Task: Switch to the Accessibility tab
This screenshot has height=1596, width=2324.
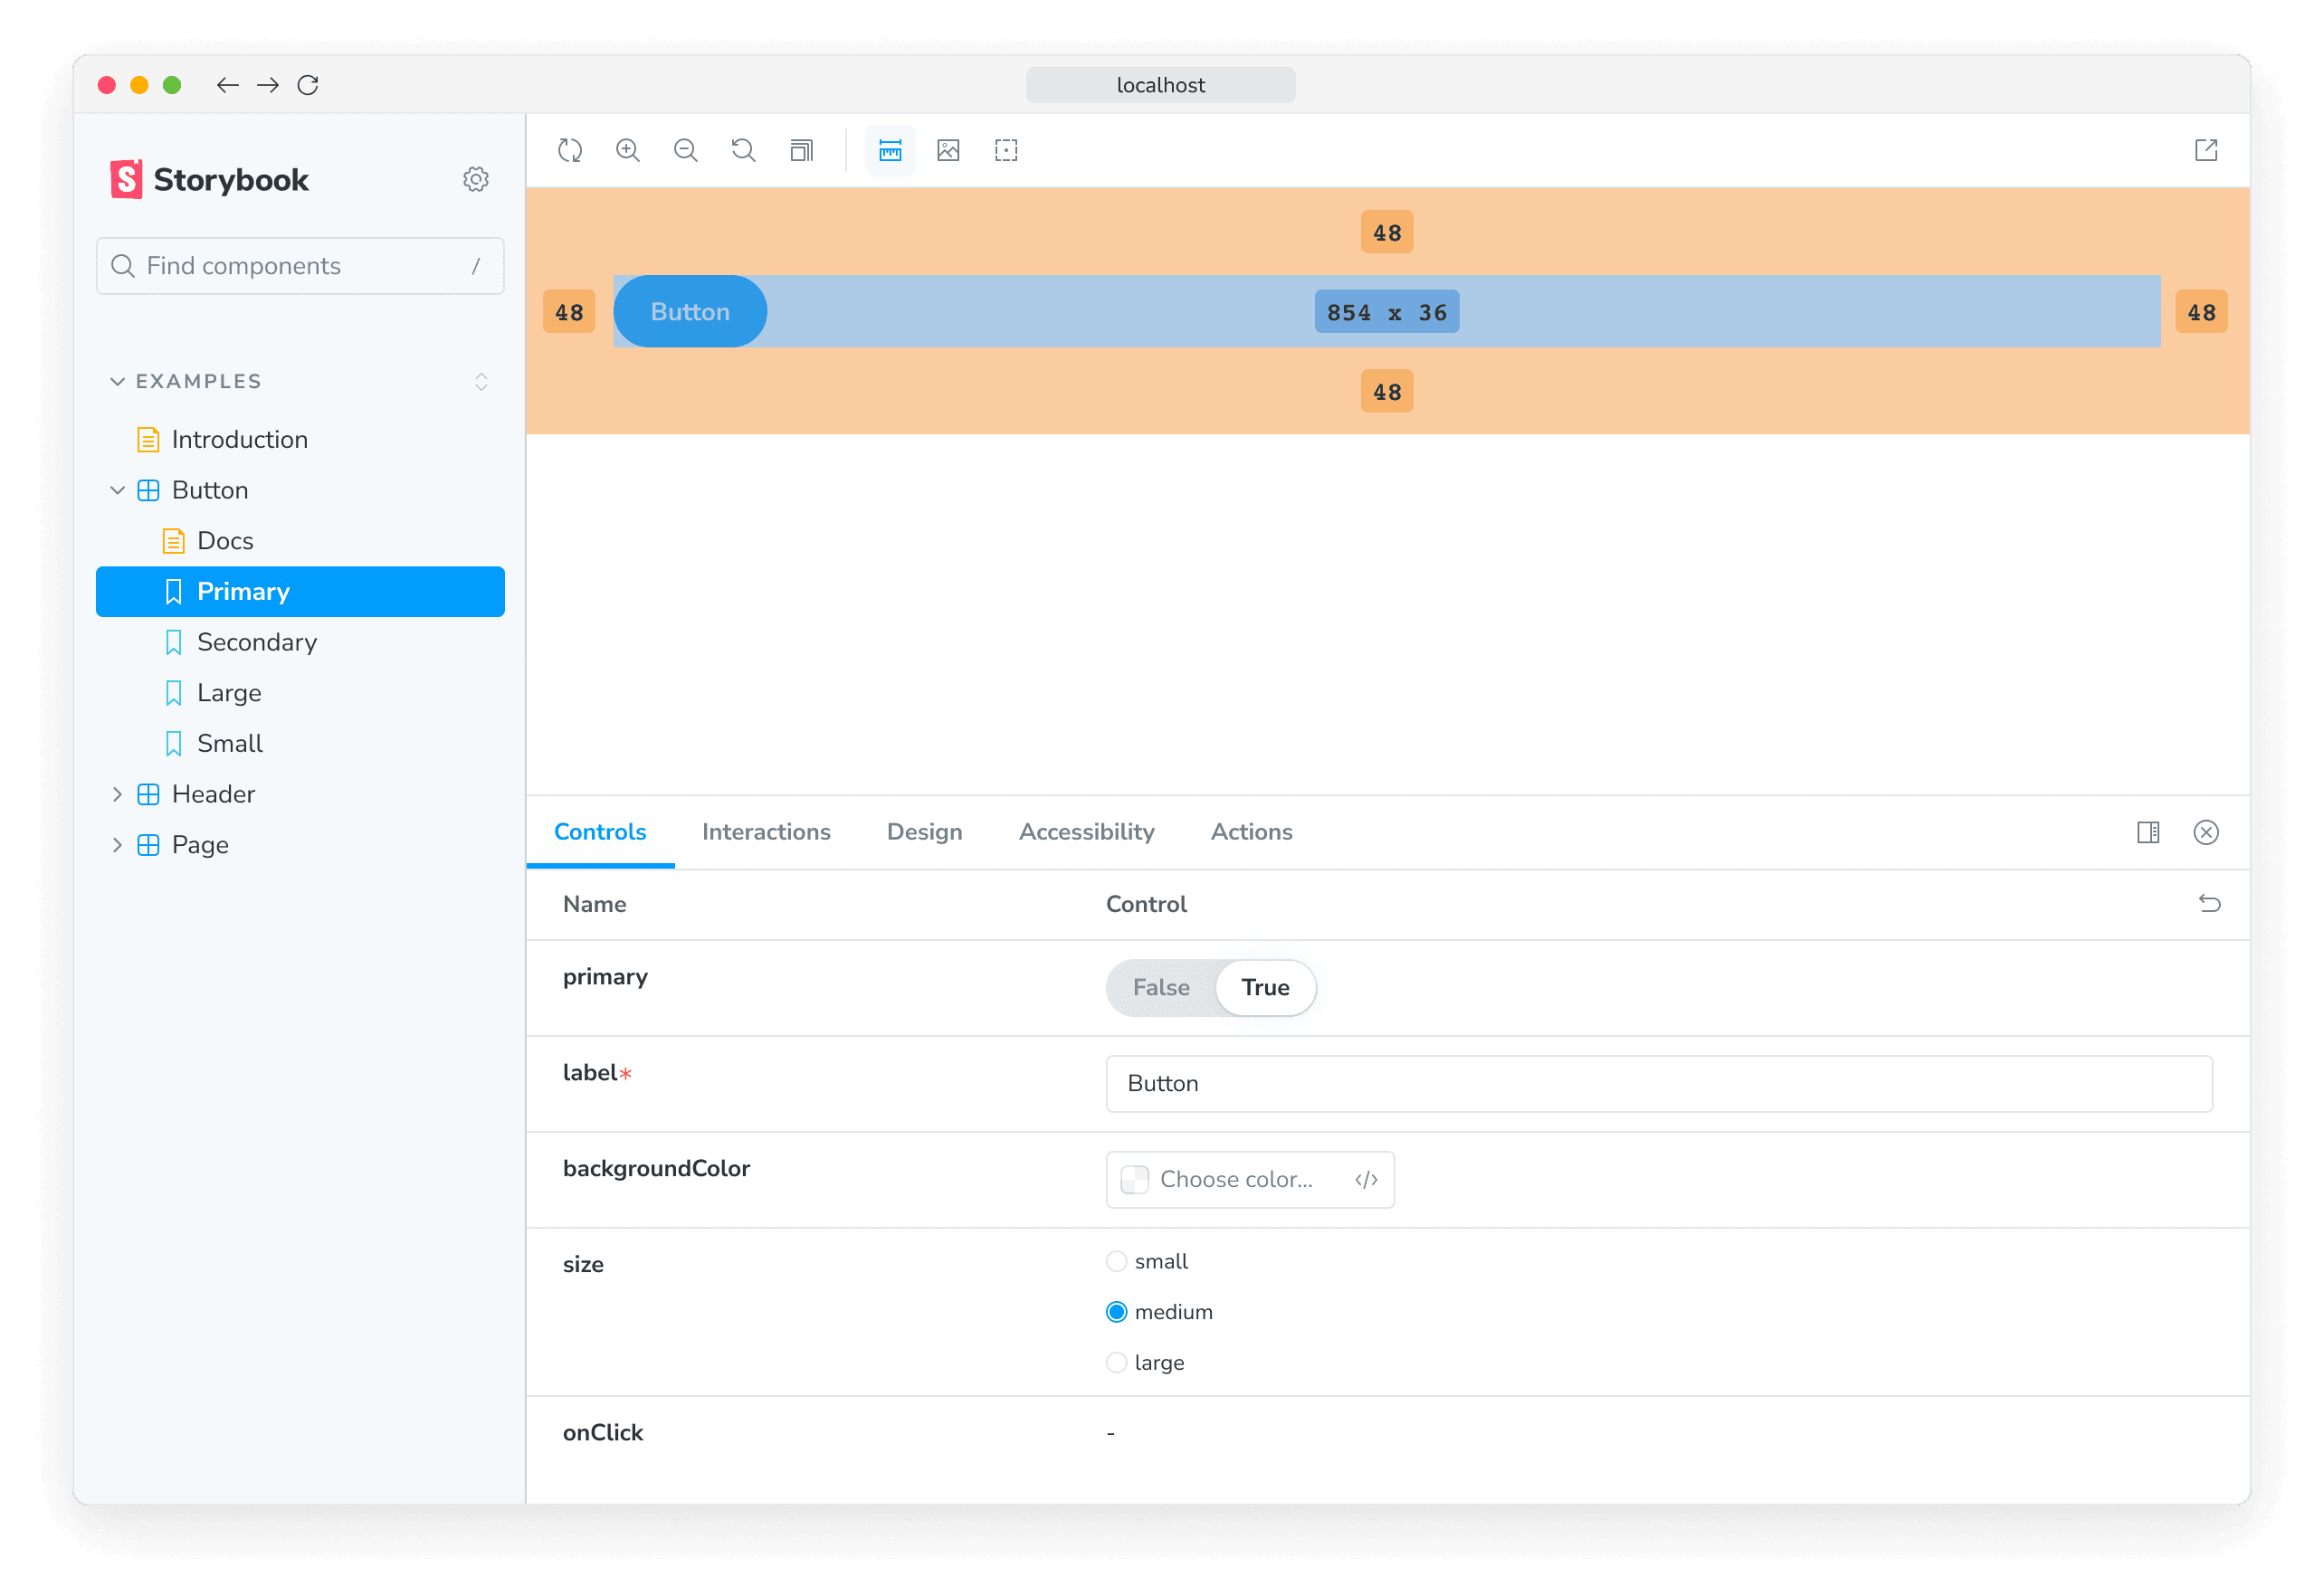Action: (x=1086, y=831)
